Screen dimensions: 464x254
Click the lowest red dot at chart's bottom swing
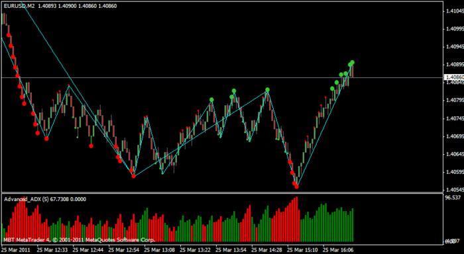click(296, 187)
